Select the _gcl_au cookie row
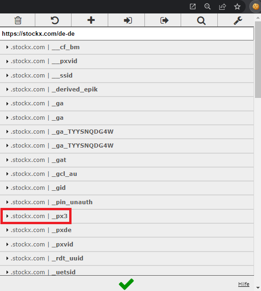 point(127,174)
